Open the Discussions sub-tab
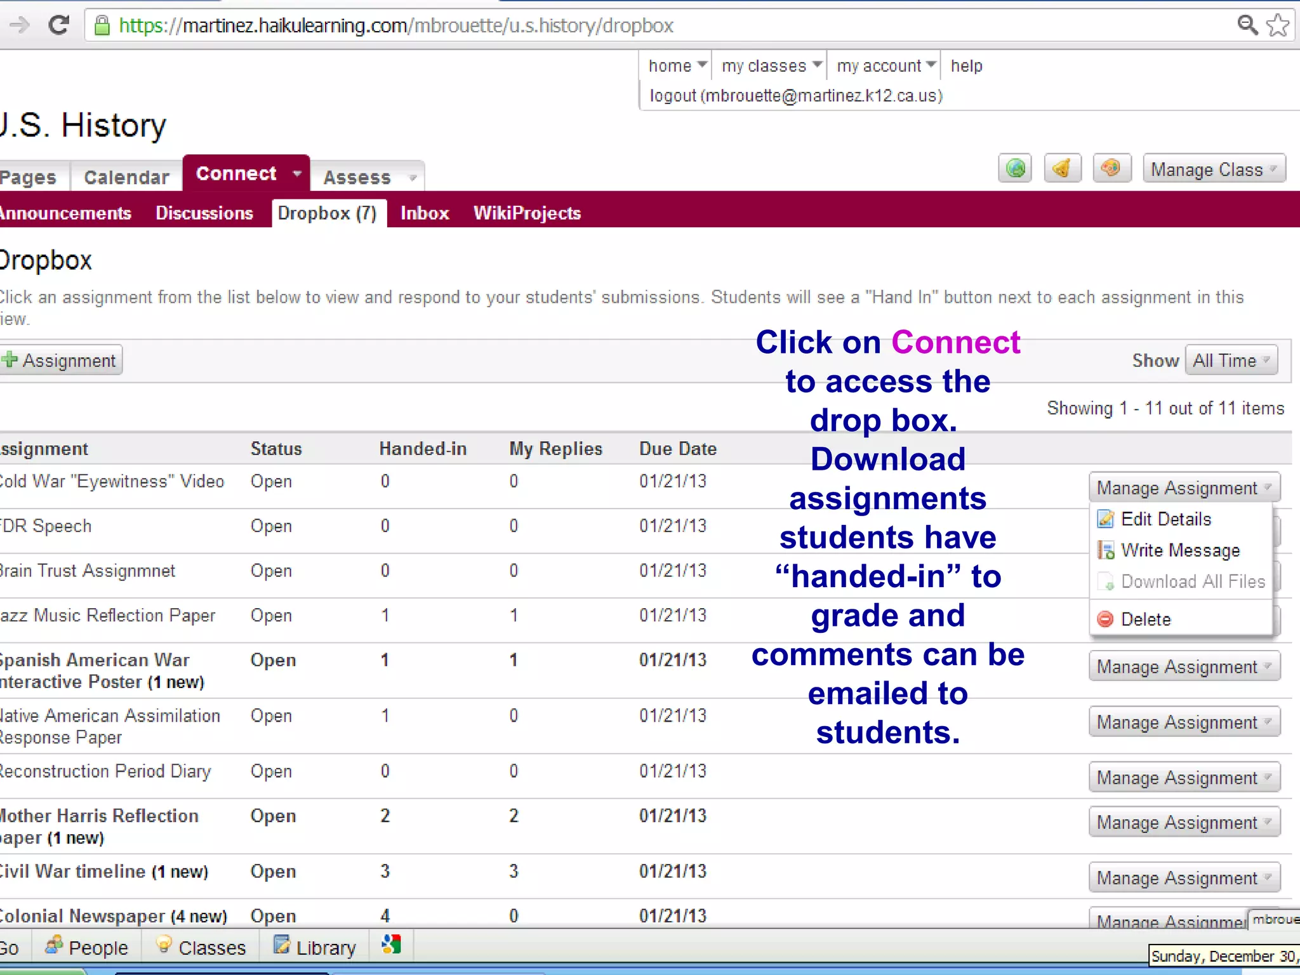Image resolution: width=1300 pixels, height=975 pixels. coord(204,213)
